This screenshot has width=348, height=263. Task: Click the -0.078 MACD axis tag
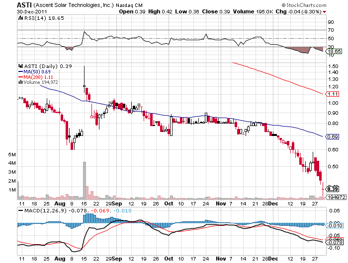point(334,242)
